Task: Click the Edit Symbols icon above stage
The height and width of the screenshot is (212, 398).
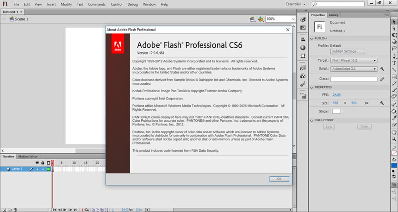Action: coord(261,19)
